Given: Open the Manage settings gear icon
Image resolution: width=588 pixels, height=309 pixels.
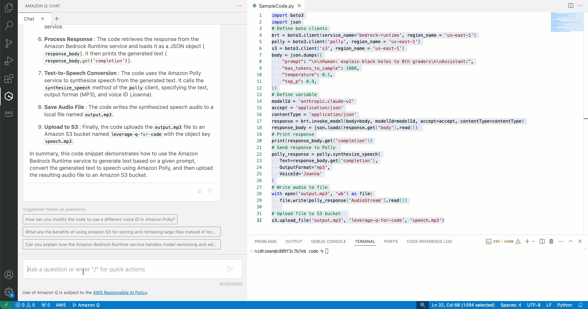Looking at the screenshot, I should (x=9, y=292).
